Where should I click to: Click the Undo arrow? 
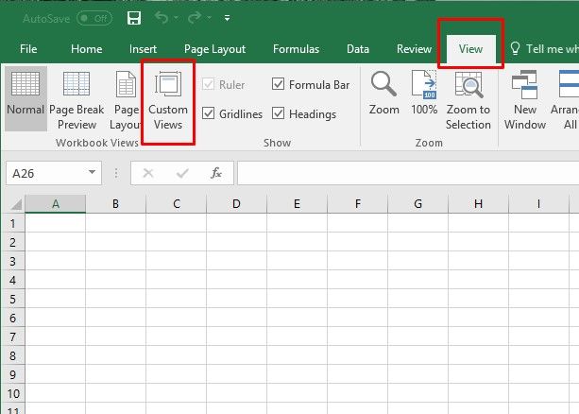161,18
